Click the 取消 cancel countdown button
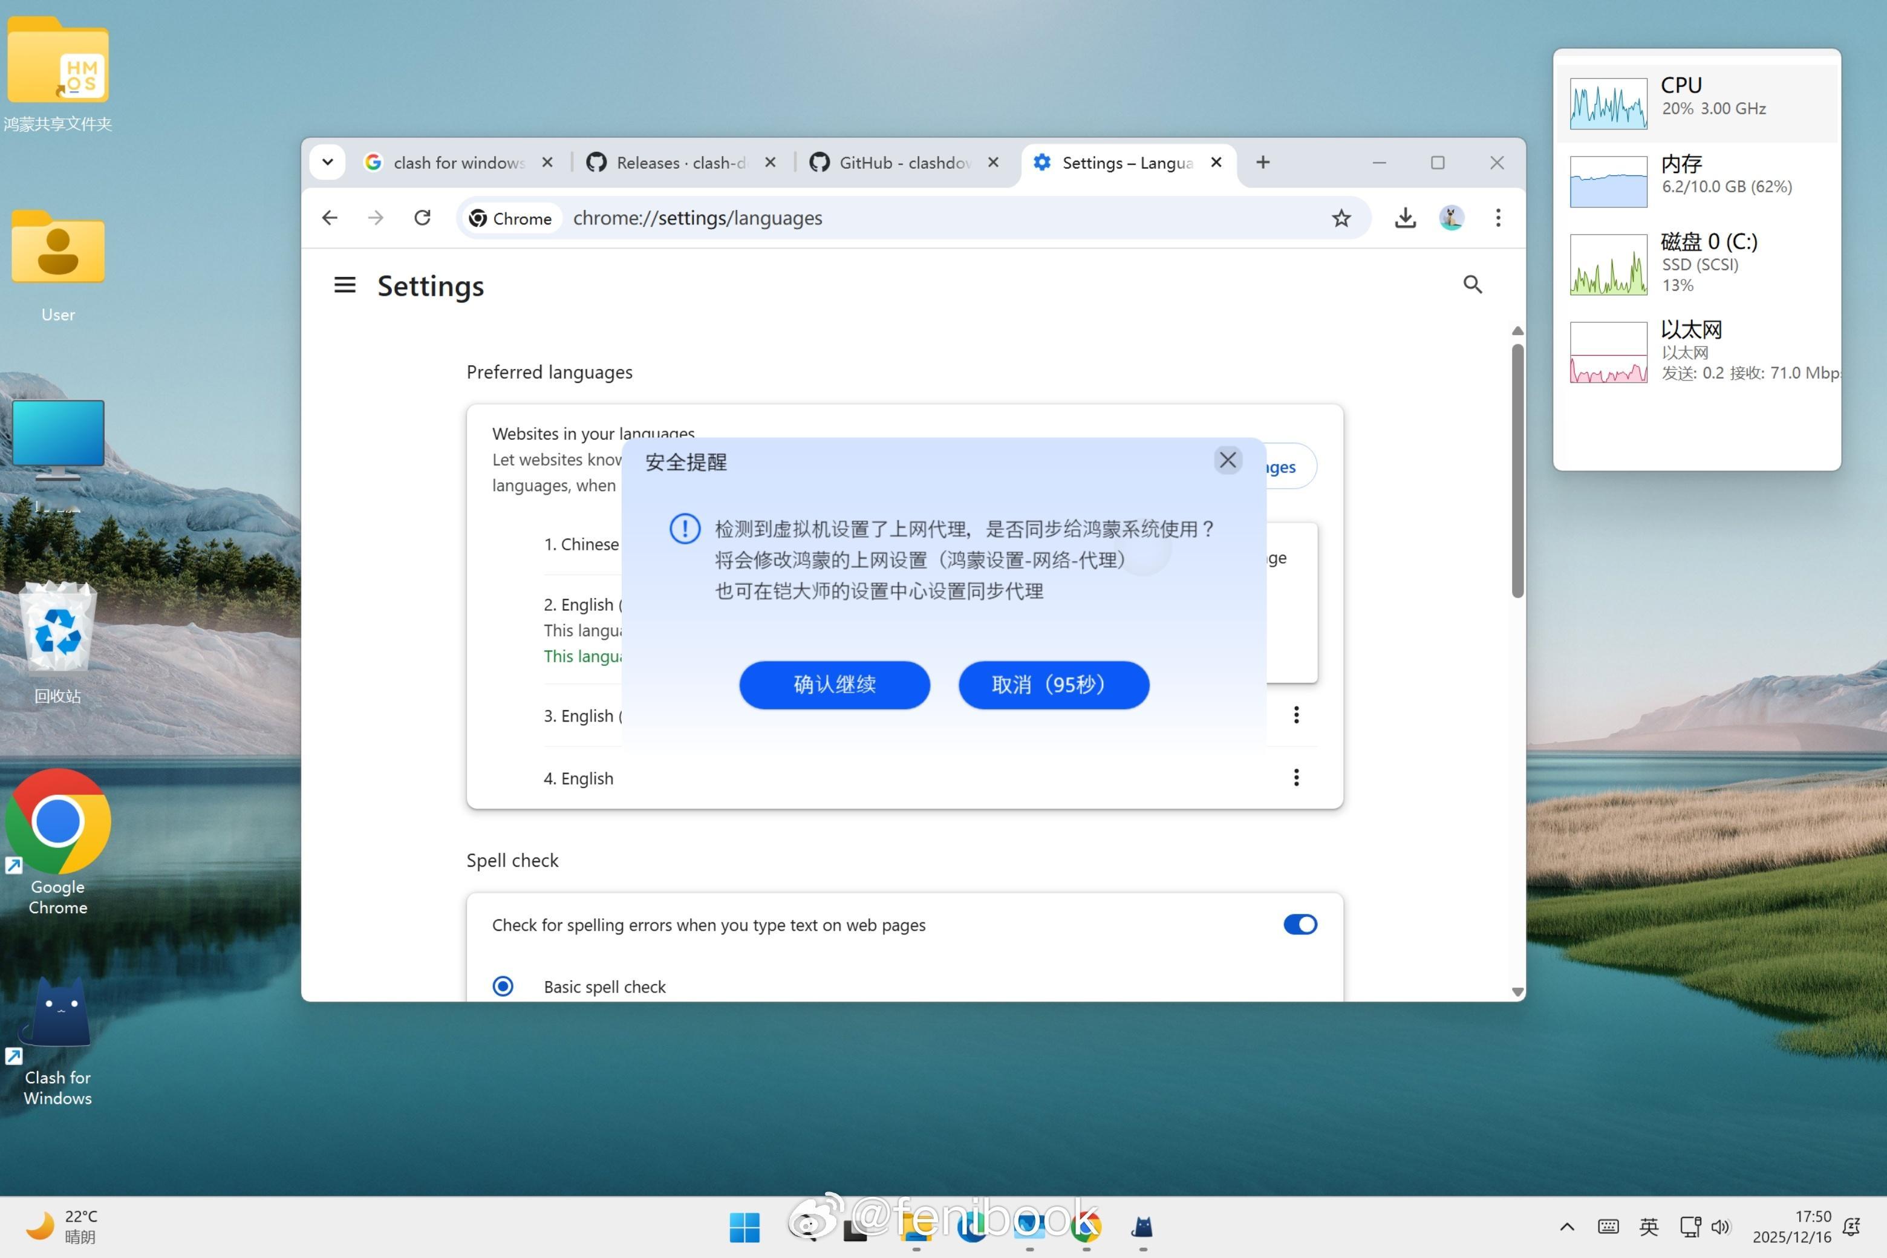Image resolution: width=1887 pixels, height=1258 pixels. (1052, 685)
